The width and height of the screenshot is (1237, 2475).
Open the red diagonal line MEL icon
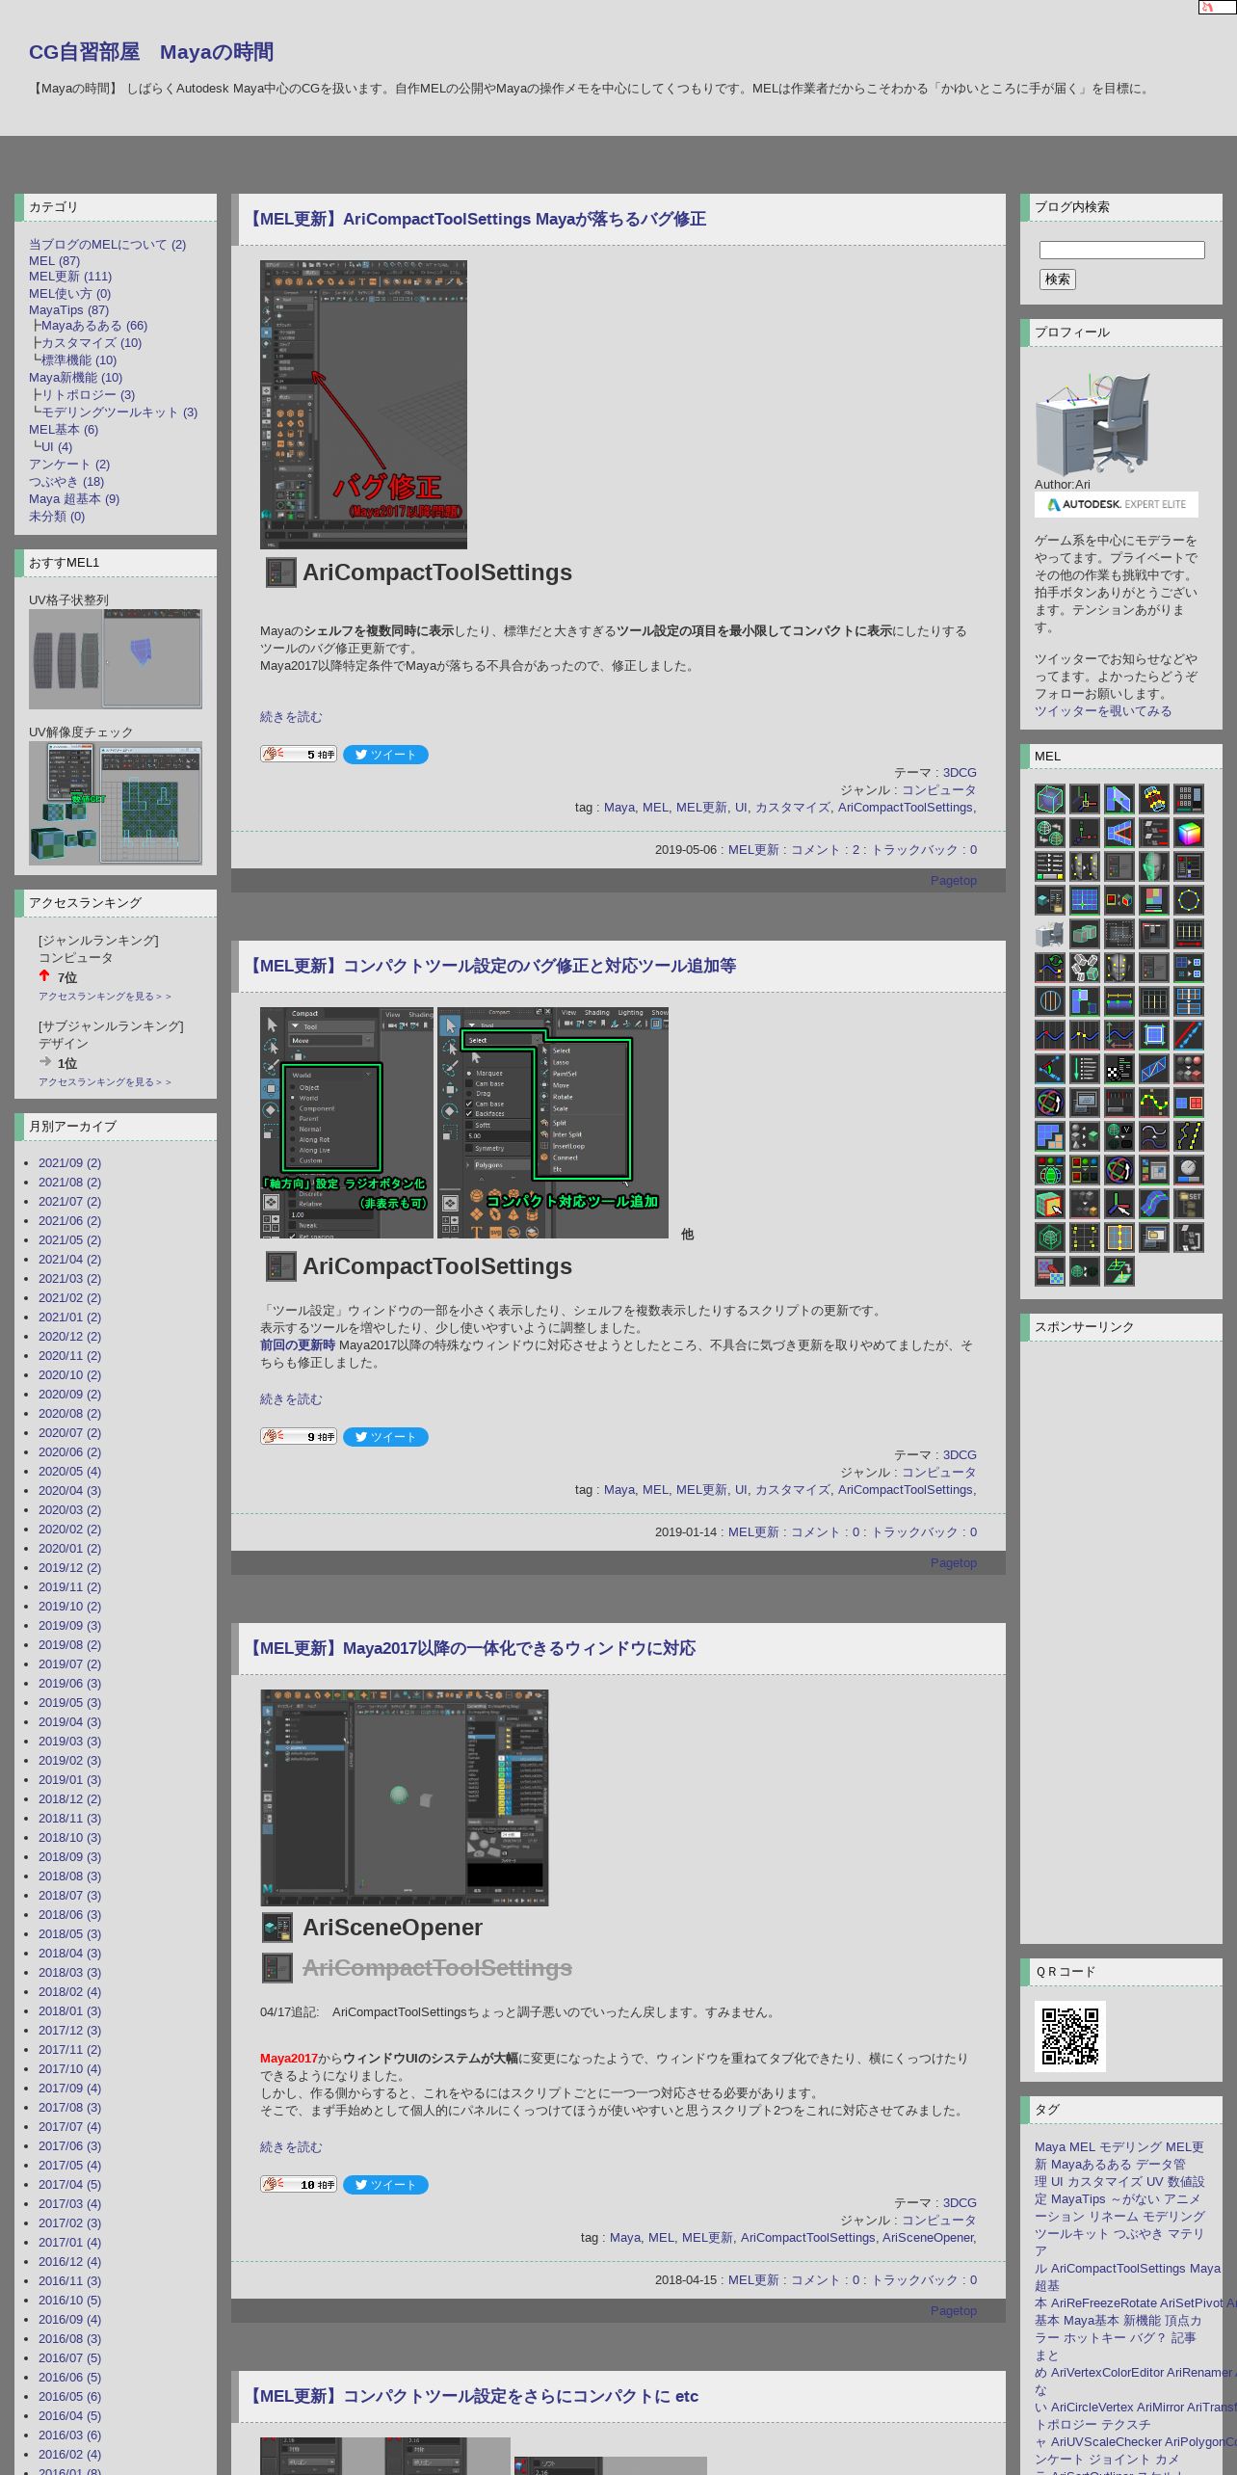click(x=1189, y=1035)
